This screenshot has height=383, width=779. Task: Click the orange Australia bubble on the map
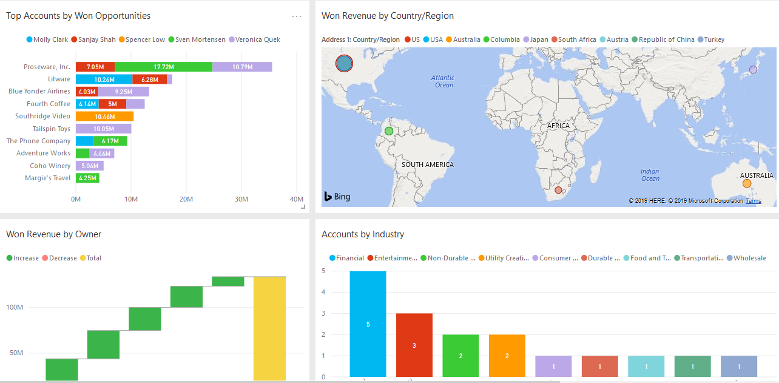click(x=747, y=182)
